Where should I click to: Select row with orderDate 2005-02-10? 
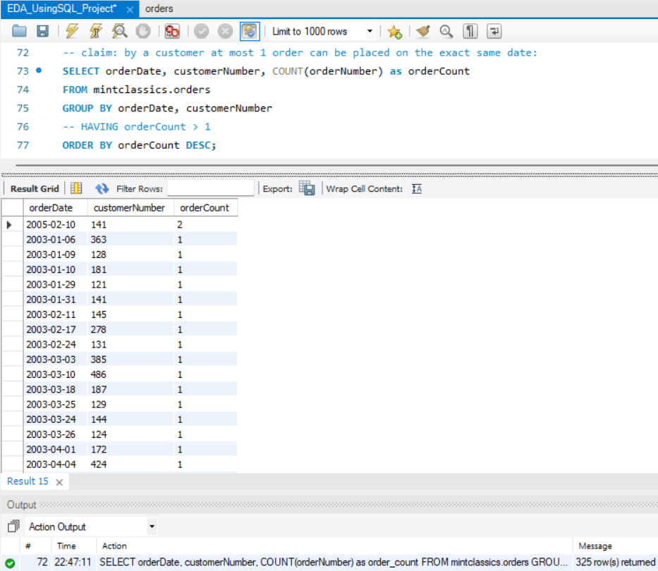[51, 225]
